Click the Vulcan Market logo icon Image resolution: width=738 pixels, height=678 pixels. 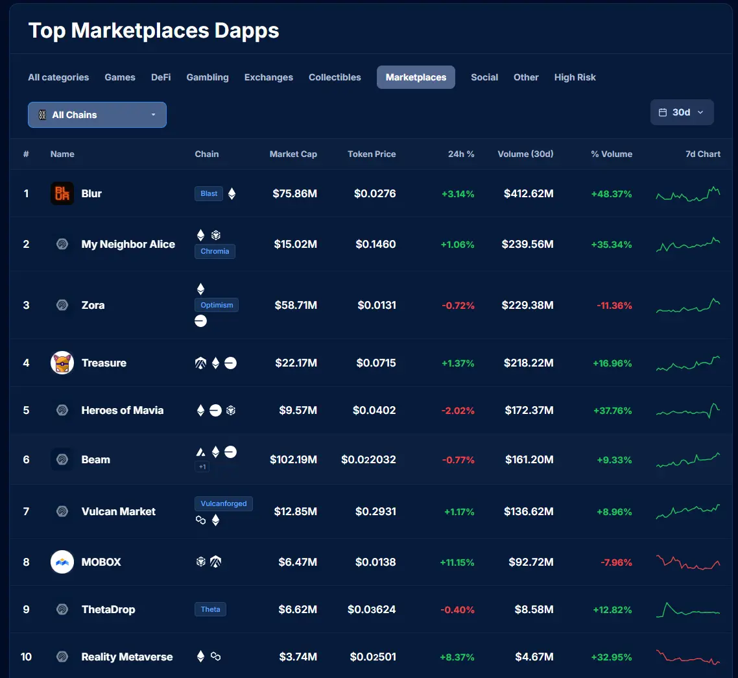62,511
